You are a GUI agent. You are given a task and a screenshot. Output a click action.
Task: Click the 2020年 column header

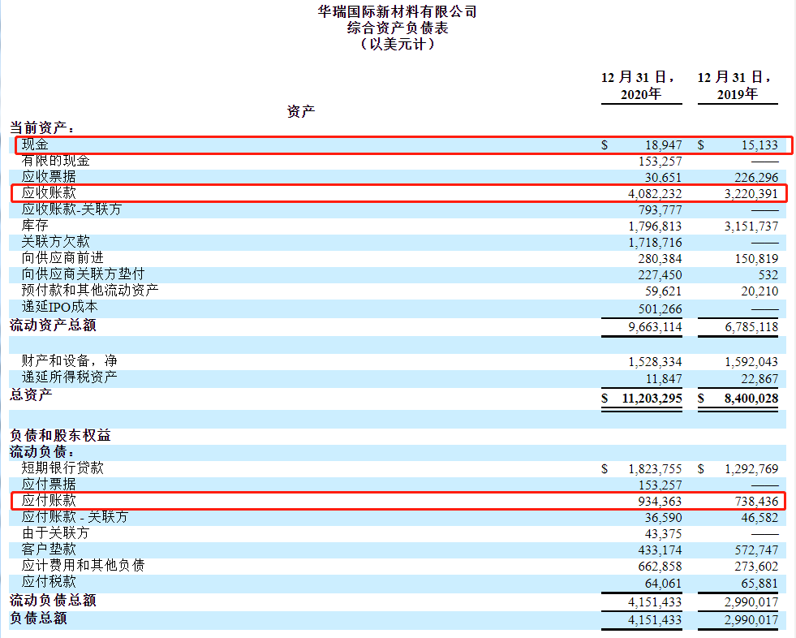(x=641, y=93)
